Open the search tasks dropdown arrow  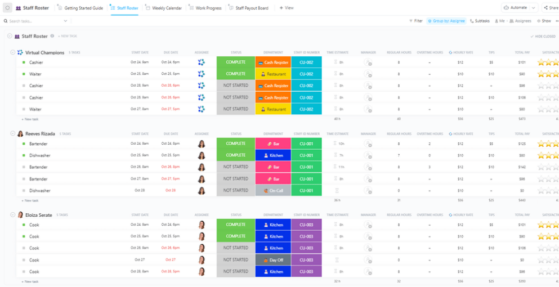point(65,21)
